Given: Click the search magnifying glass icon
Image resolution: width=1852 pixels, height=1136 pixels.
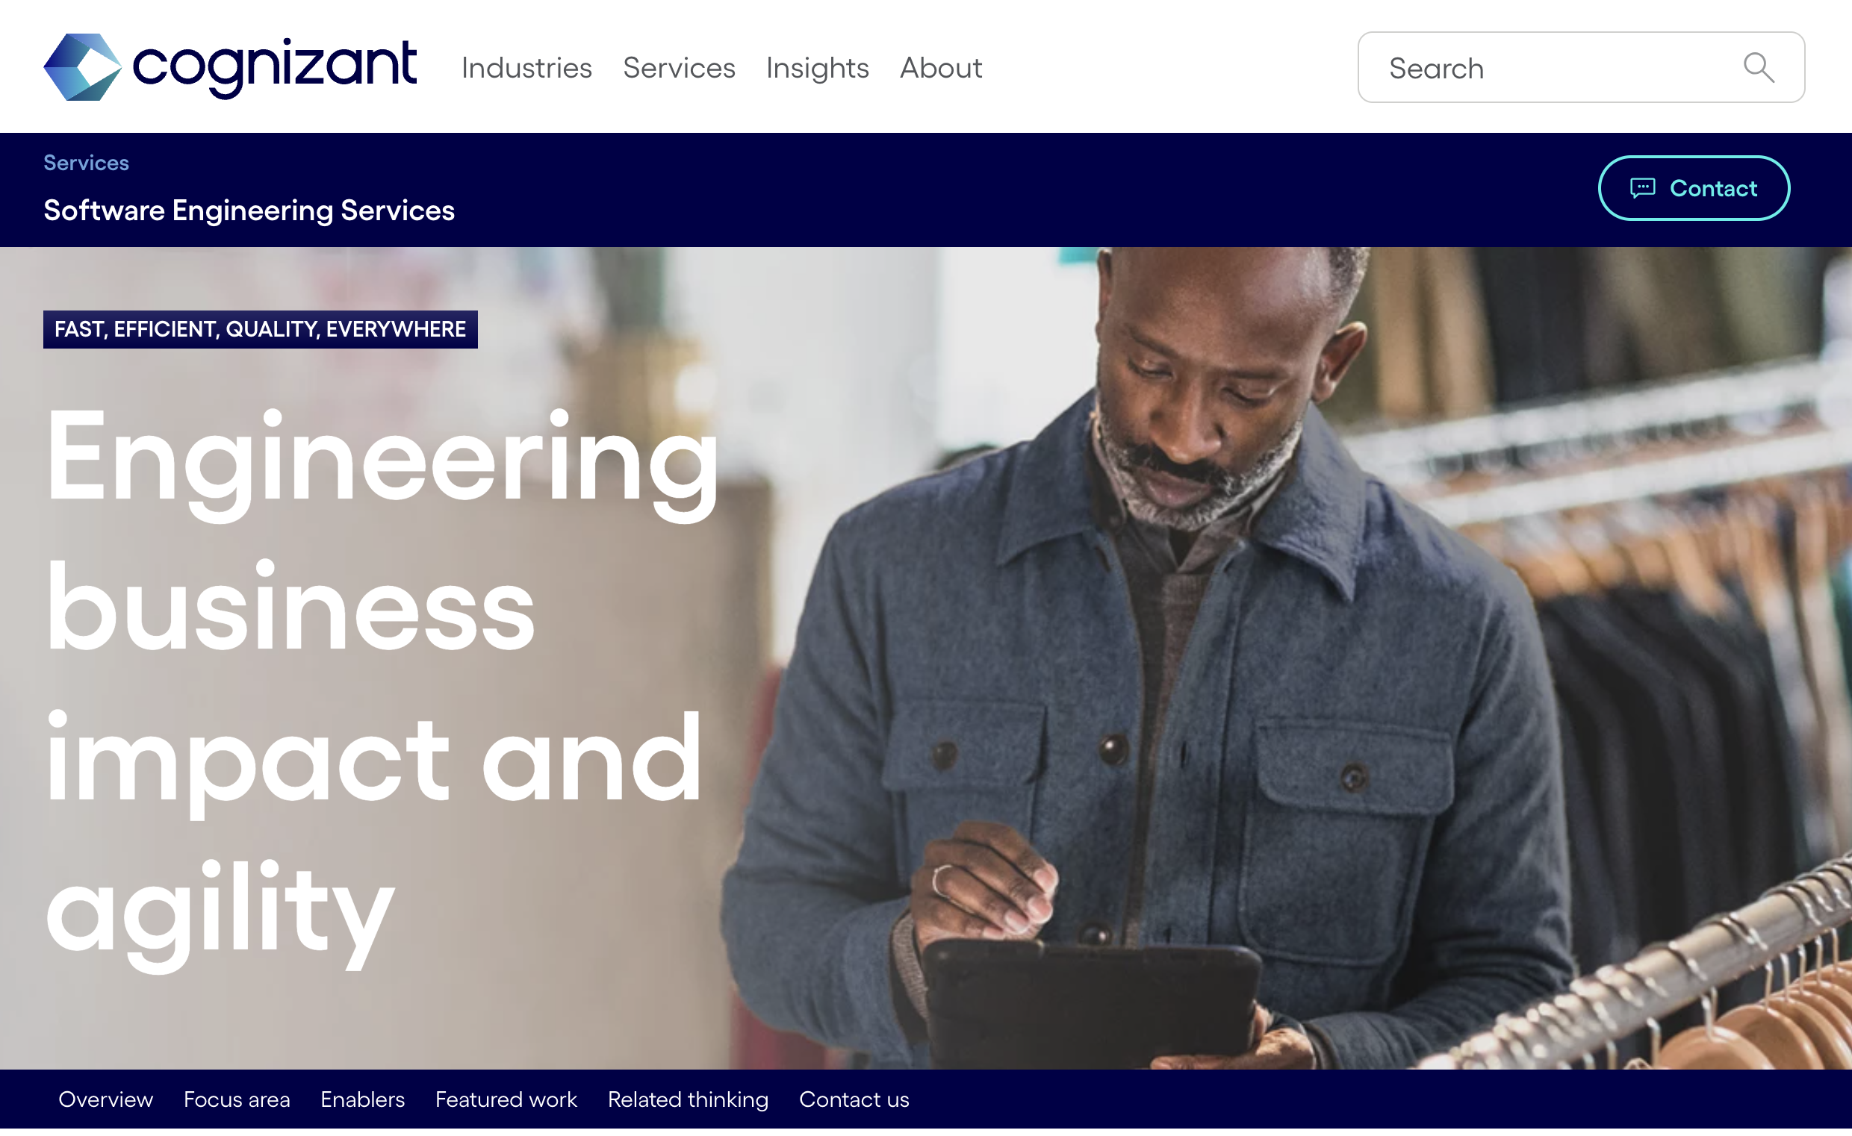Looking at the screenshot, I should (1759, 68).
